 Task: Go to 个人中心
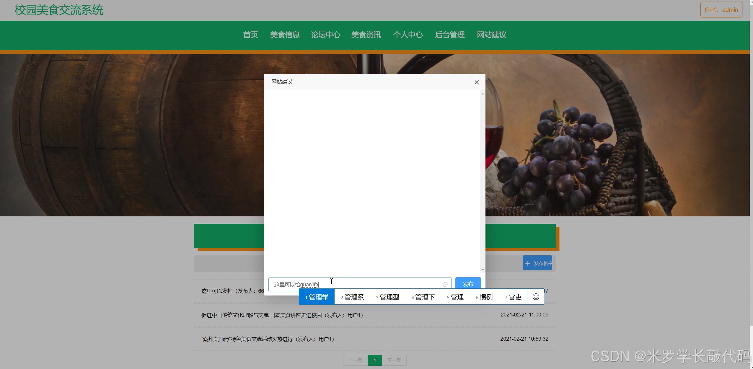coord(408,35)
